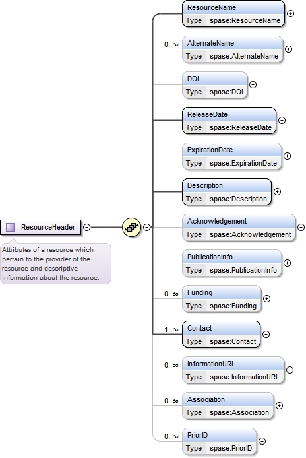306x458 pixels.
Task: Click the spase:Funding type label
Action: pos(233,306)
